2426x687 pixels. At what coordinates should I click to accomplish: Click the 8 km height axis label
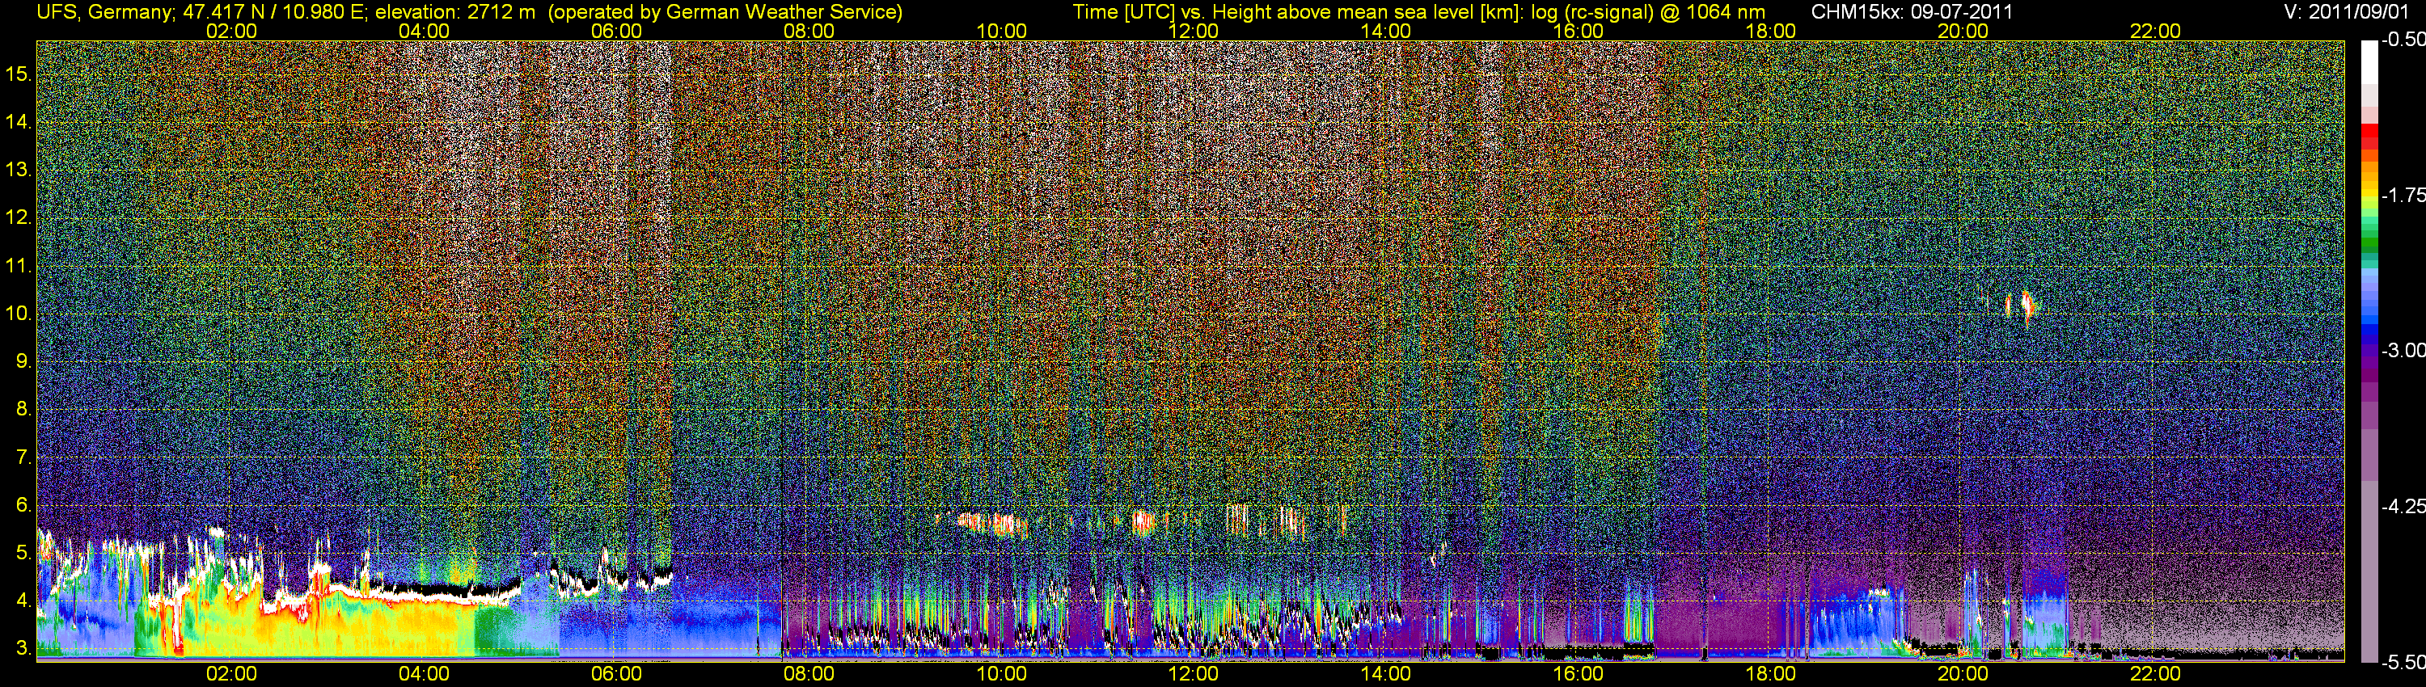point(23,410)
